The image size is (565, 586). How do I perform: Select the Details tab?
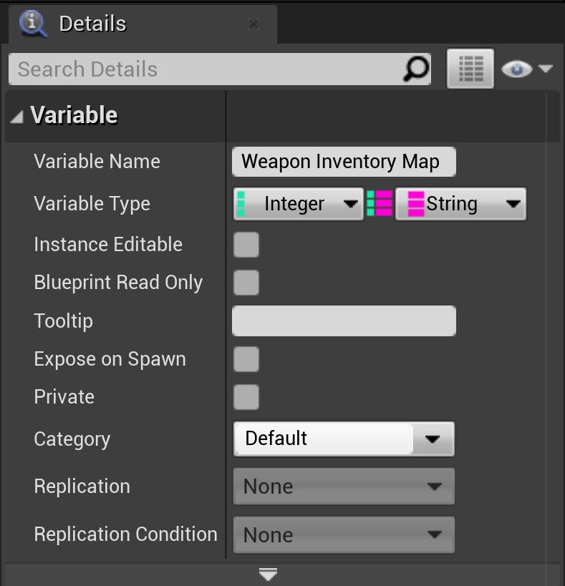click(x=92, y=24)
